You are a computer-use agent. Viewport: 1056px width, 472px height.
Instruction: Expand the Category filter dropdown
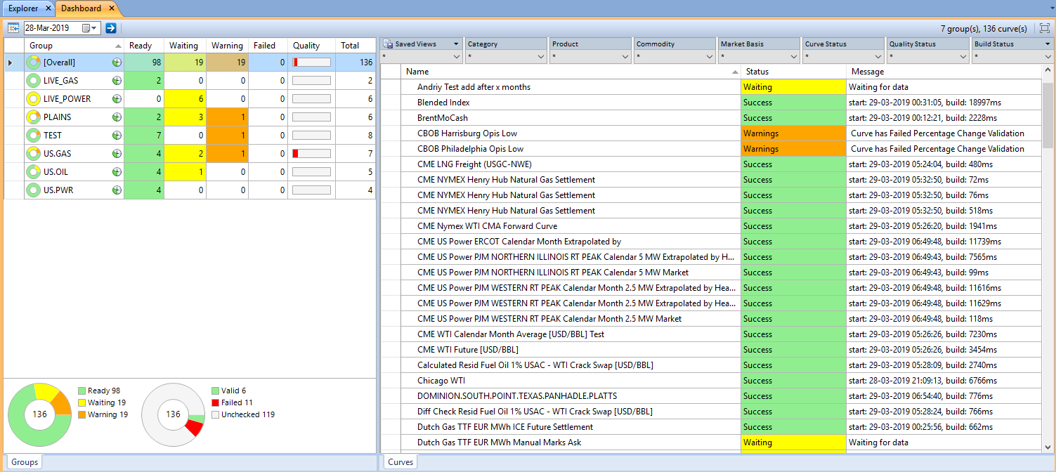tap(540, 56)
